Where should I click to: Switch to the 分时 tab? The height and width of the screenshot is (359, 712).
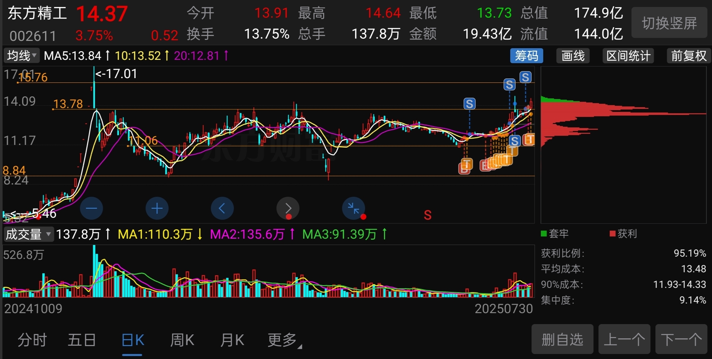[32, 340]
